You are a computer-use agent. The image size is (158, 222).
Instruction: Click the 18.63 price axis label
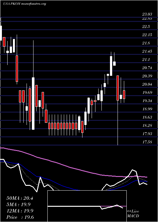[147, 117]
